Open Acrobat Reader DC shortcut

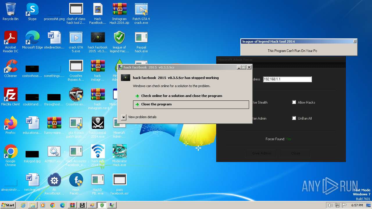(10, 42)
